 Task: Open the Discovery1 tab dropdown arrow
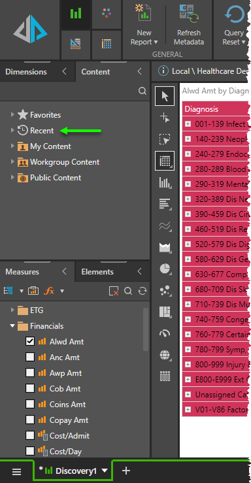tap(105, 471)
